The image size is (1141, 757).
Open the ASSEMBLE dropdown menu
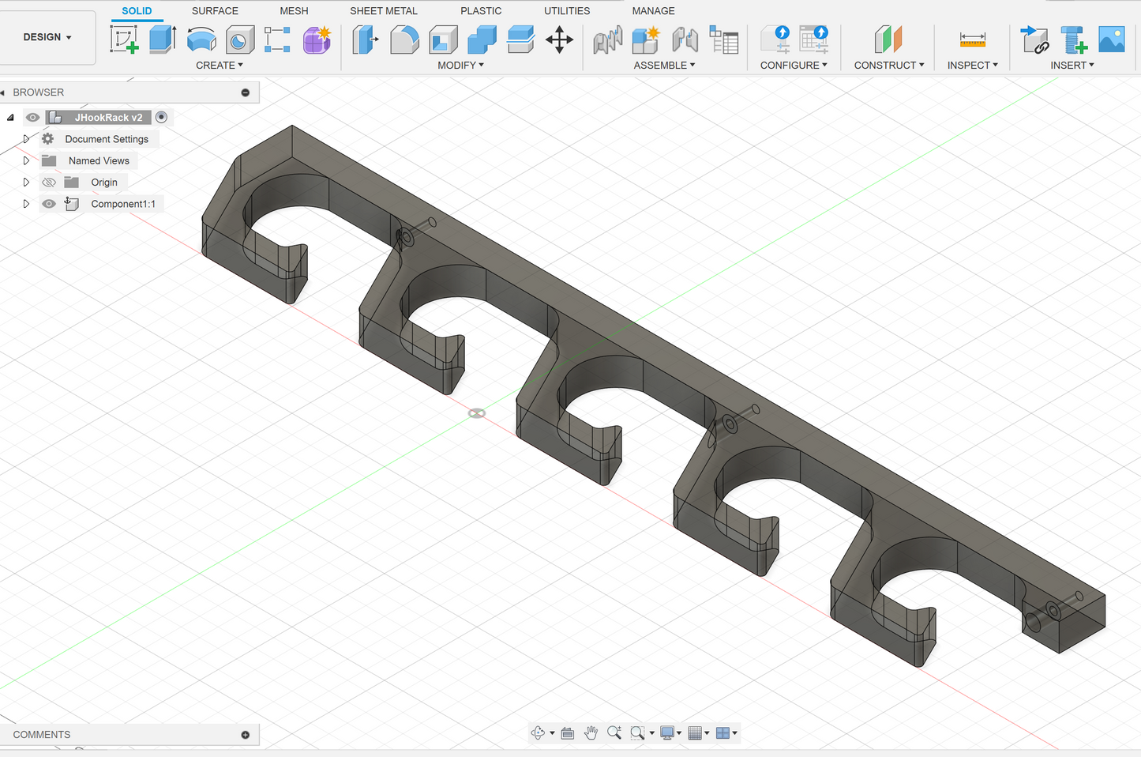click(x=664, y=66)
